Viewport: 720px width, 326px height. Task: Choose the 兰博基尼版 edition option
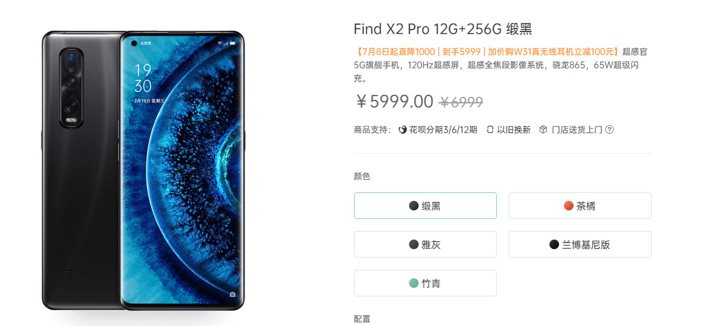[580, 244]
